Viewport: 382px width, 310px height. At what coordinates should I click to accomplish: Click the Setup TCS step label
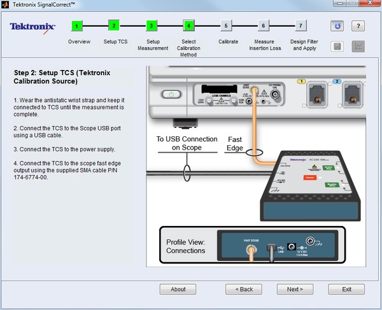pyautogui.click(x=115, y=41)
